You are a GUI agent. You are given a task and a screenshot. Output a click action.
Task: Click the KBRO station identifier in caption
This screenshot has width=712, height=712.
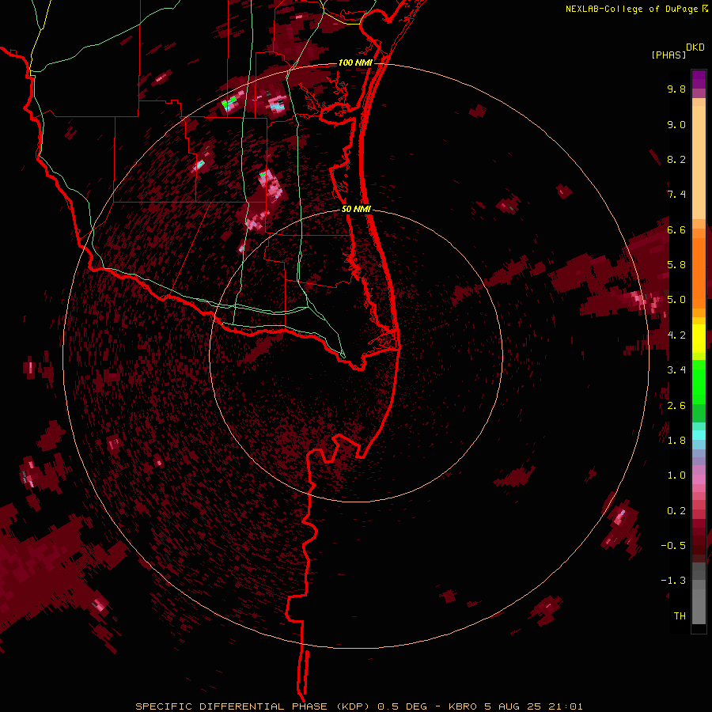point(462,706)
